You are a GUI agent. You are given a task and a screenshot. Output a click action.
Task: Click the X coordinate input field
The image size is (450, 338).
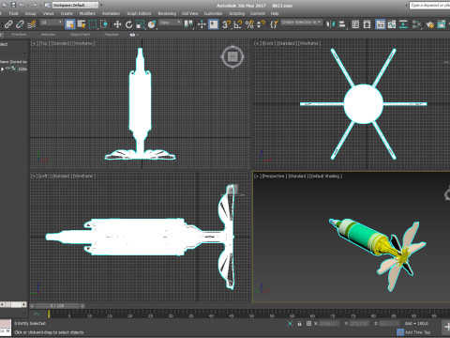328,324
